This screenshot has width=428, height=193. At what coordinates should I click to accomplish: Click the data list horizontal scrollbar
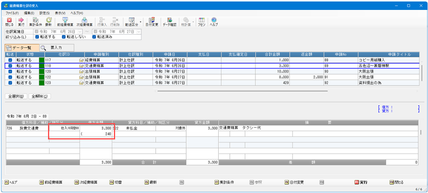coord(243,91)
